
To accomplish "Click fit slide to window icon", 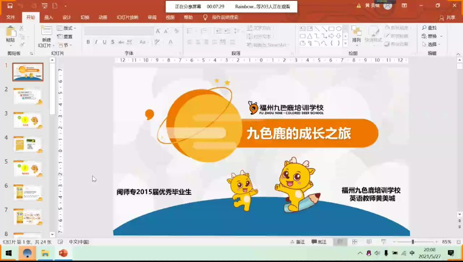I will point(458,242).
